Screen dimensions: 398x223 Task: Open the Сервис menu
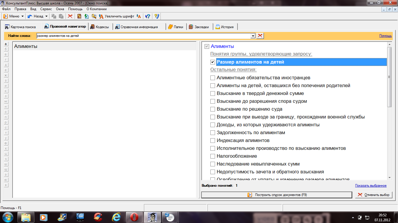coord(46,9)
